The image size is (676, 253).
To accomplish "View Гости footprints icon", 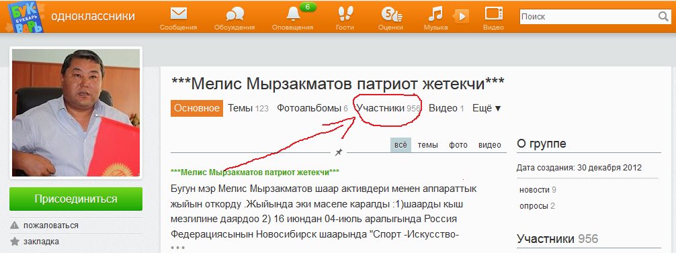I will (345, 14).
